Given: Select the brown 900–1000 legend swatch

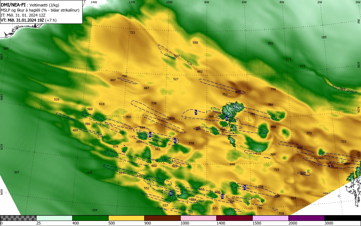Looking at the screenshot, I should (162, 218).
